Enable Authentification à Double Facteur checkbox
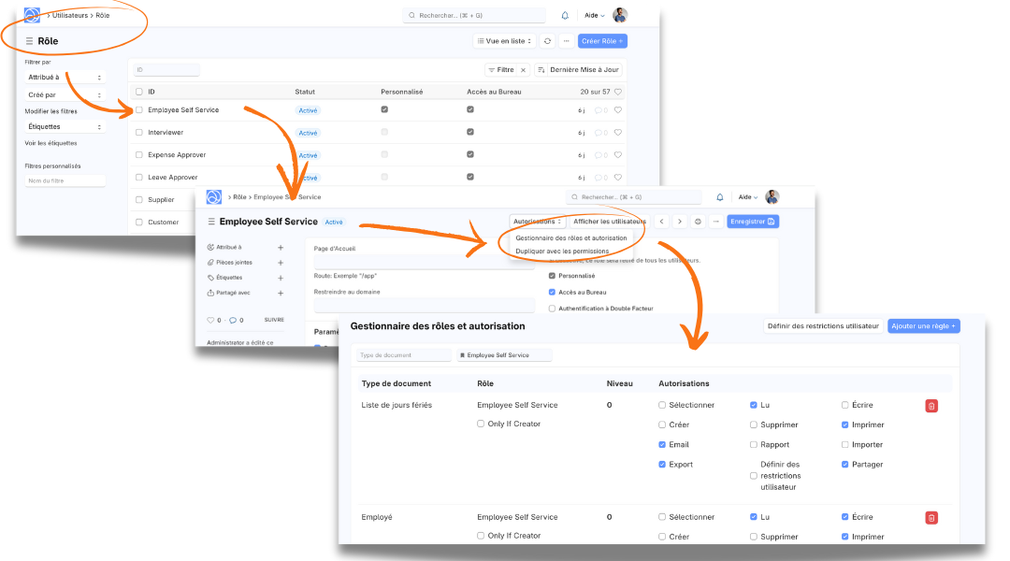Viewport: 1010px width, 561px height. tap(552, 309)
